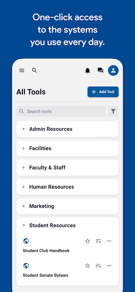The width and height of the screenshot is (135, 292).
Task: Add Student Club Handbook to a list
Action: (x=98, y=241)
